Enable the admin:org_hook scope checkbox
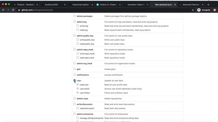 [75, 63]
